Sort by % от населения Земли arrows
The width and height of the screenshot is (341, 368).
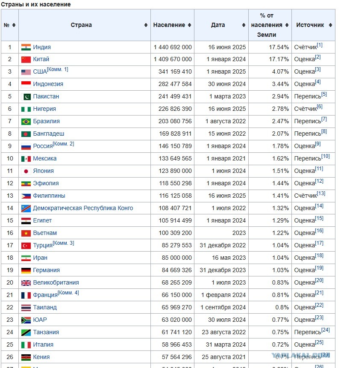pyautogui.click(x=287, y=25)
